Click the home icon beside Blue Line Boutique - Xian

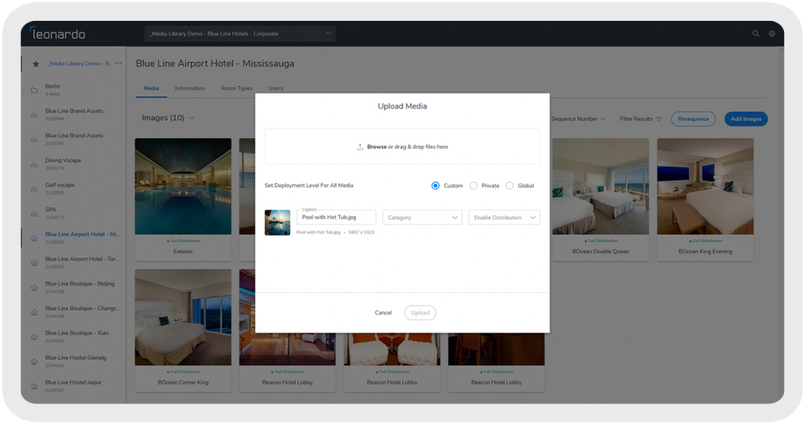click(x=35, y=336)
